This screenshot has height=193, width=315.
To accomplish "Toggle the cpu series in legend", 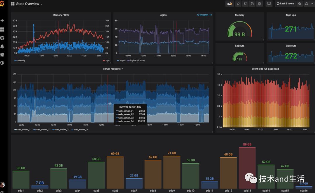I will point(106,60).
